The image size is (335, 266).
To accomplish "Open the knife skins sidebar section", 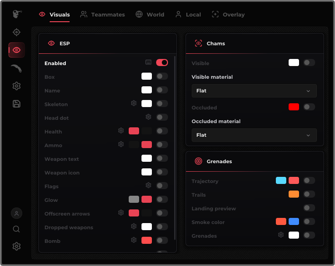I will click(x=17, y=68).
